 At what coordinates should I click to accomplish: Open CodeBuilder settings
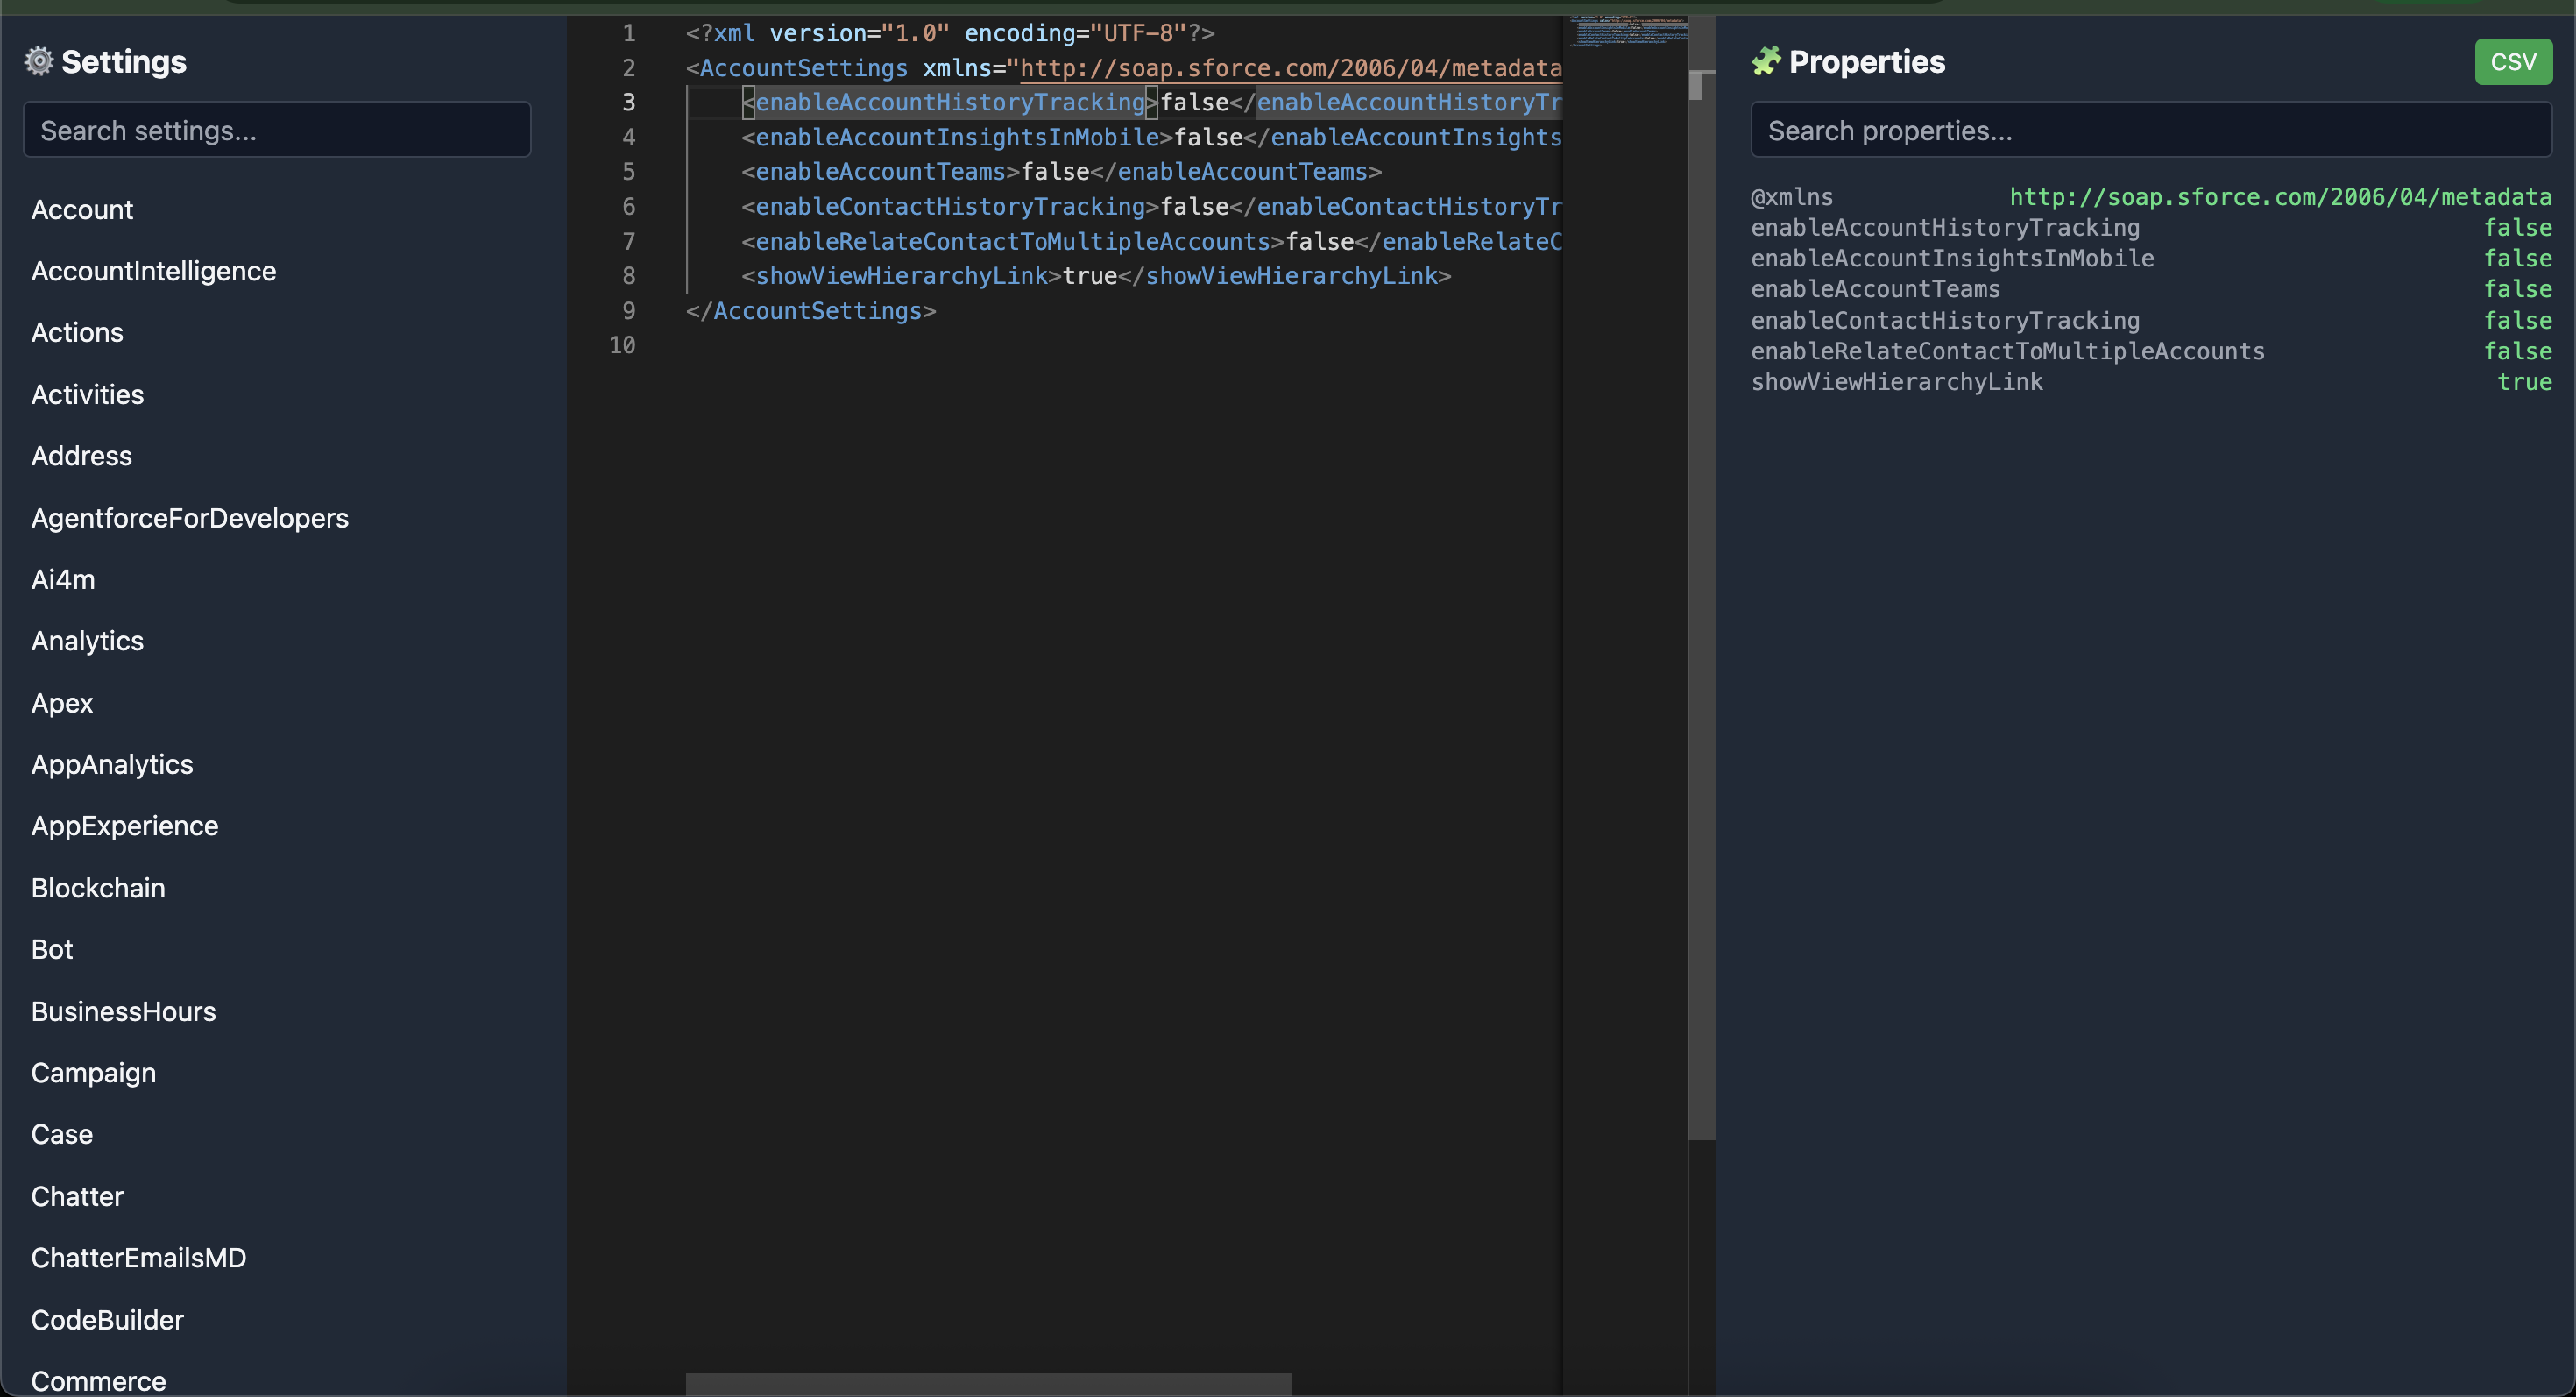coord(107,1320)
